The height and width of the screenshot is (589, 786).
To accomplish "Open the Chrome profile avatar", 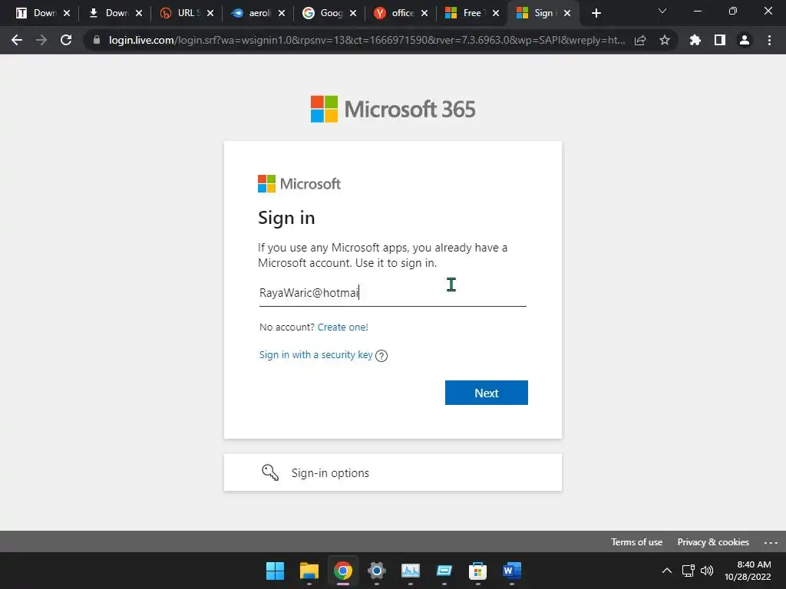I will click(x=745, y=40).
